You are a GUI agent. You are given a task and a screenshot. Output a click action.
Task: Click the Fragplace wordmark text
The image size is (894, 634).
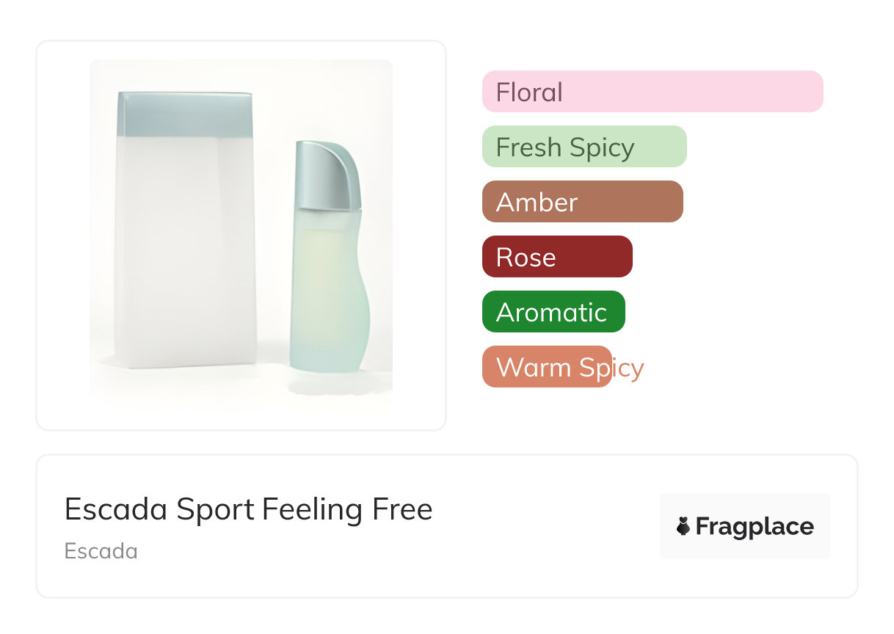(755, 527)
